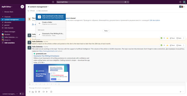Screen dimensions: 187x96
Task: Open the Grammarly preview image thumbnail
Action: 51,73
